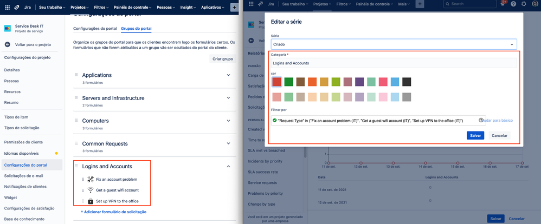Grab drag handle of Computers group
Viewport: 541px width, 224px height.
(x=76, y=121)
